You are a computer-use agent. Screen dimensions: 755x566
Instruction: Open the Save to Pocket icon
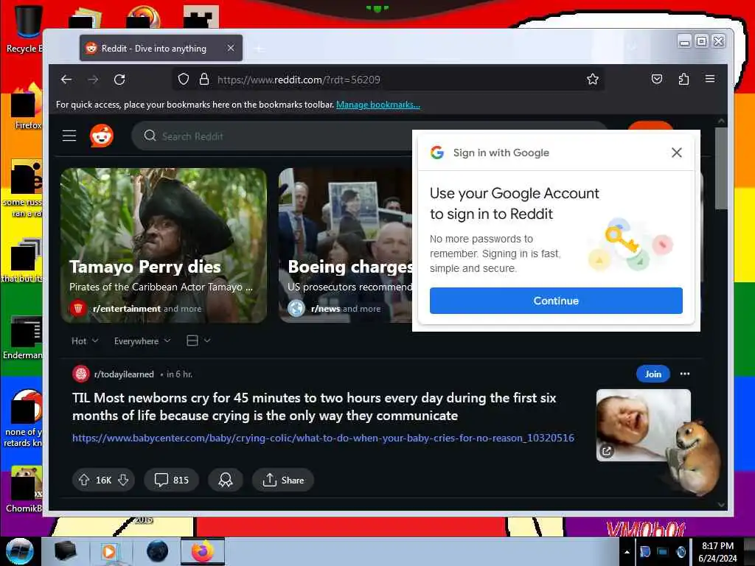[x=657, y=79]
